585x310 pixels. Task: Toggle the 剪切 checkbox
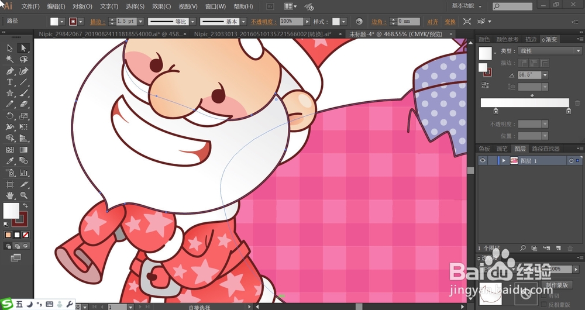(x=544, y=296)
